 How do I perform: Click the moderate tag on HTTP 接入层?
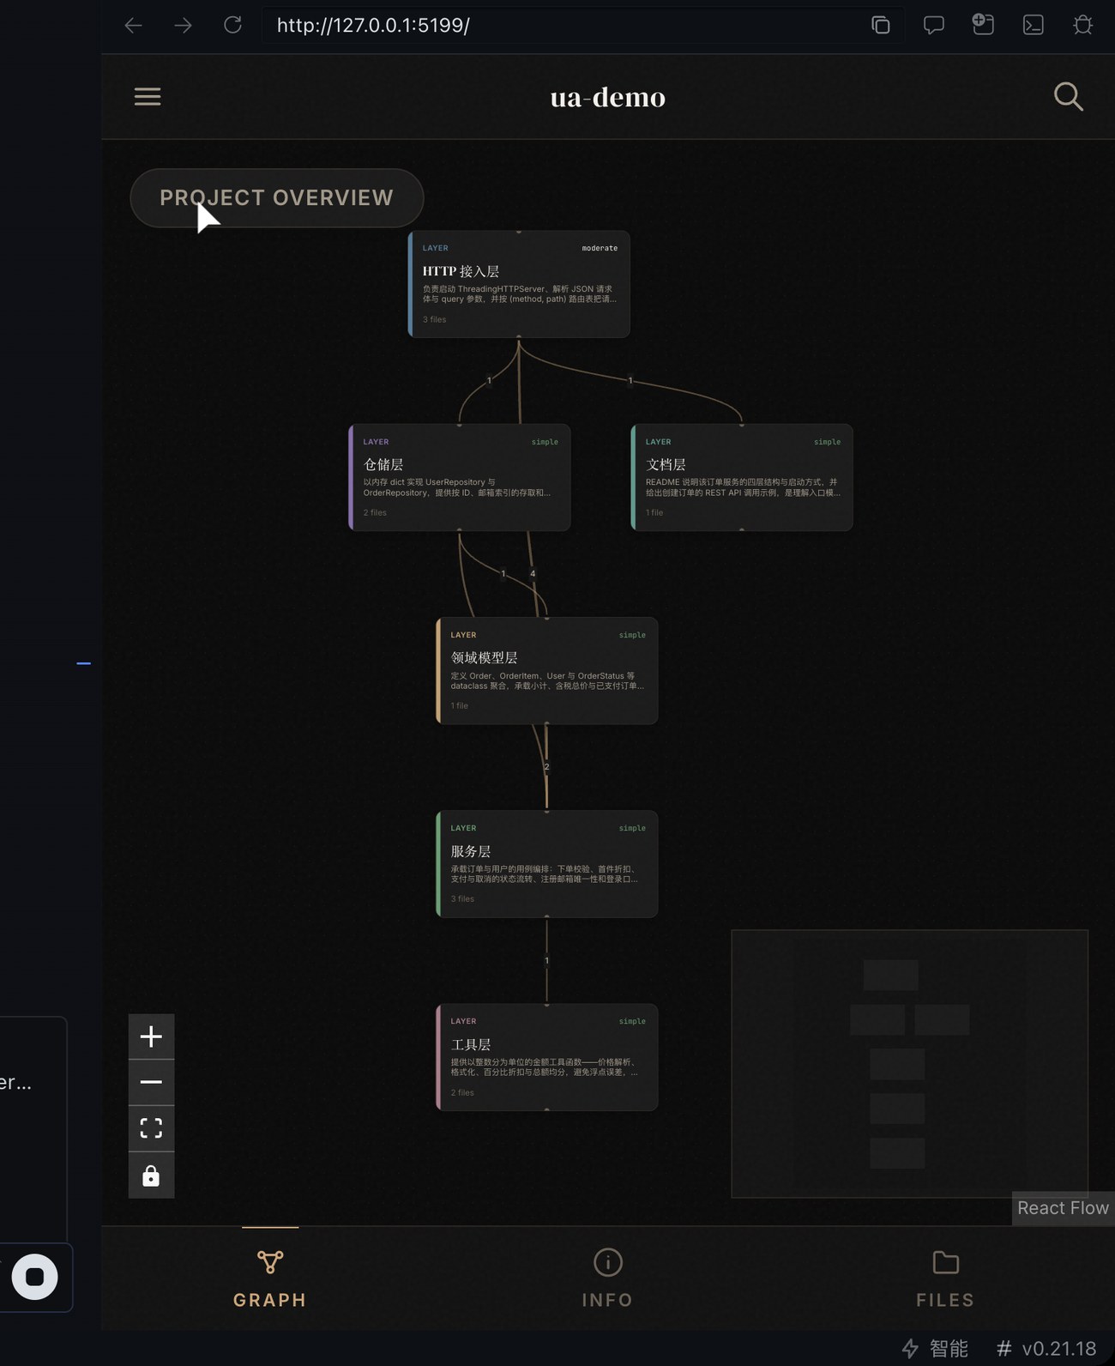600,248
